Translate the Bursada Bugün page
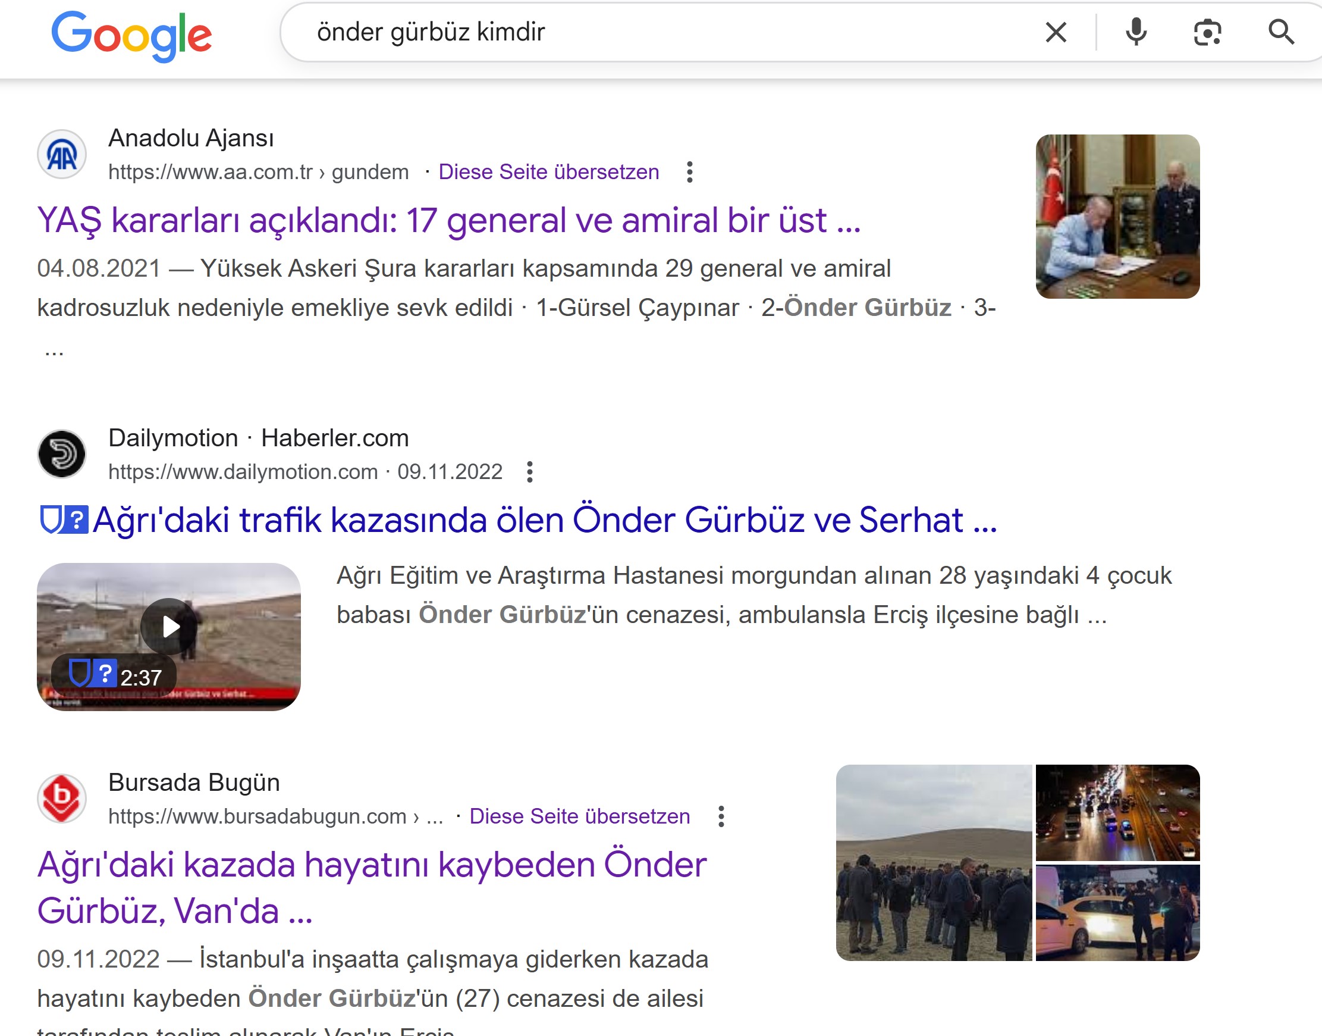Viewport: 1322px width, 1036px height. coord(579,816)
